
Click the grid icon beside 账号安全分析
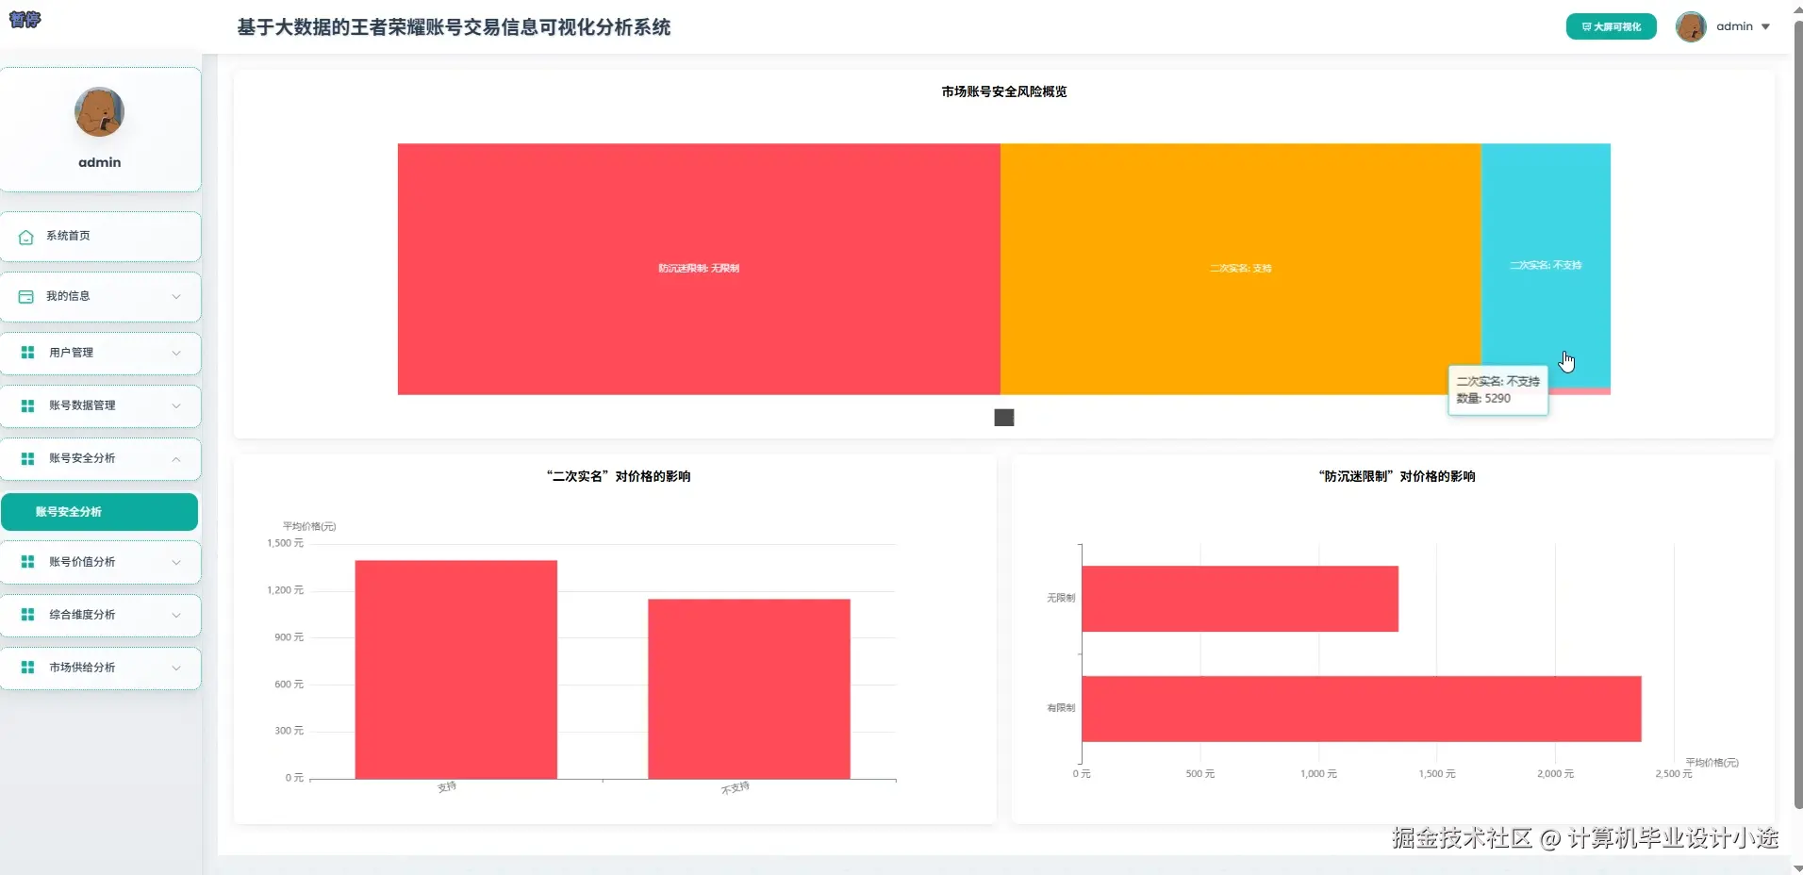tap(28, 458)
